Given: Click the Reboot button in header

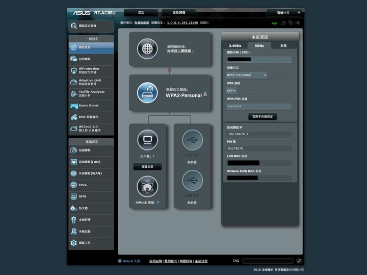Looking at the screenshot, I should coord(179,13).
